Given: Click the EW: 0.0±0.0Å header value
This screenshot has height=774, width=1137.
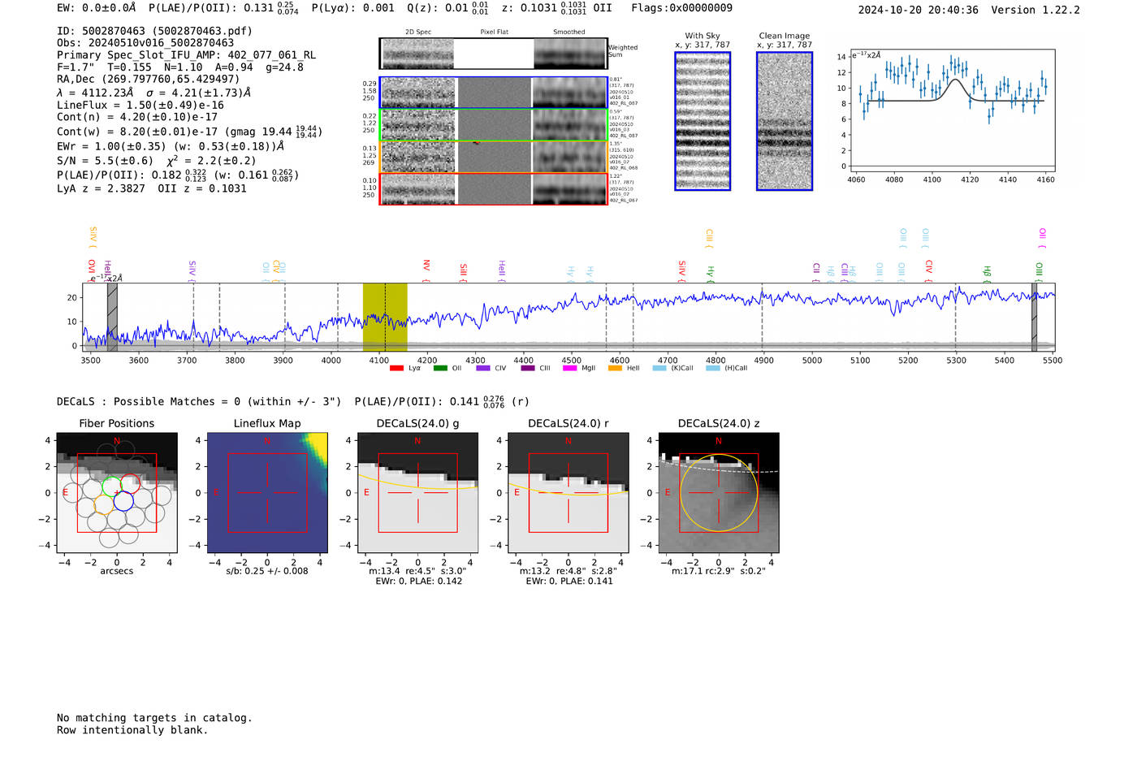Looking at the screenshot, I should click(x=97, y=8).
